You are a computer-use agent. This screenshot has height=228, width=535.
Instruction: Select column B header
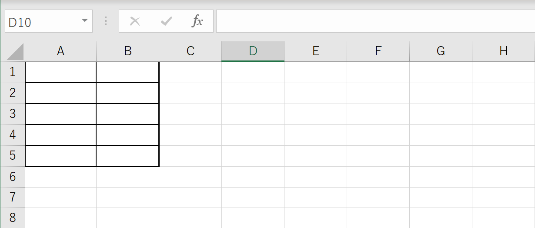coord(128,51)
